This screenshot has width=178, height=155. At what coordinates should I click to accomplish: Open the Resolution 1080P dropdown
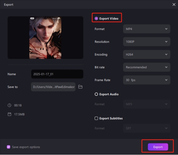coord(147,42)
